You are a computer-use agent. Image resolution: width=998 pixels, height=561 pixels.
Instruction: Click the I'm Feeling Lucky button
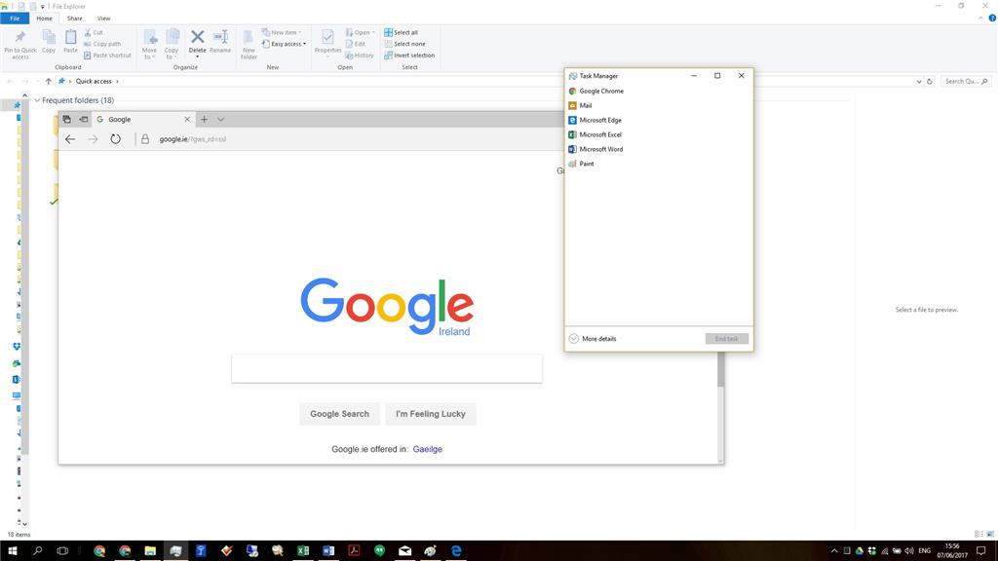click(x=431, y=414)
